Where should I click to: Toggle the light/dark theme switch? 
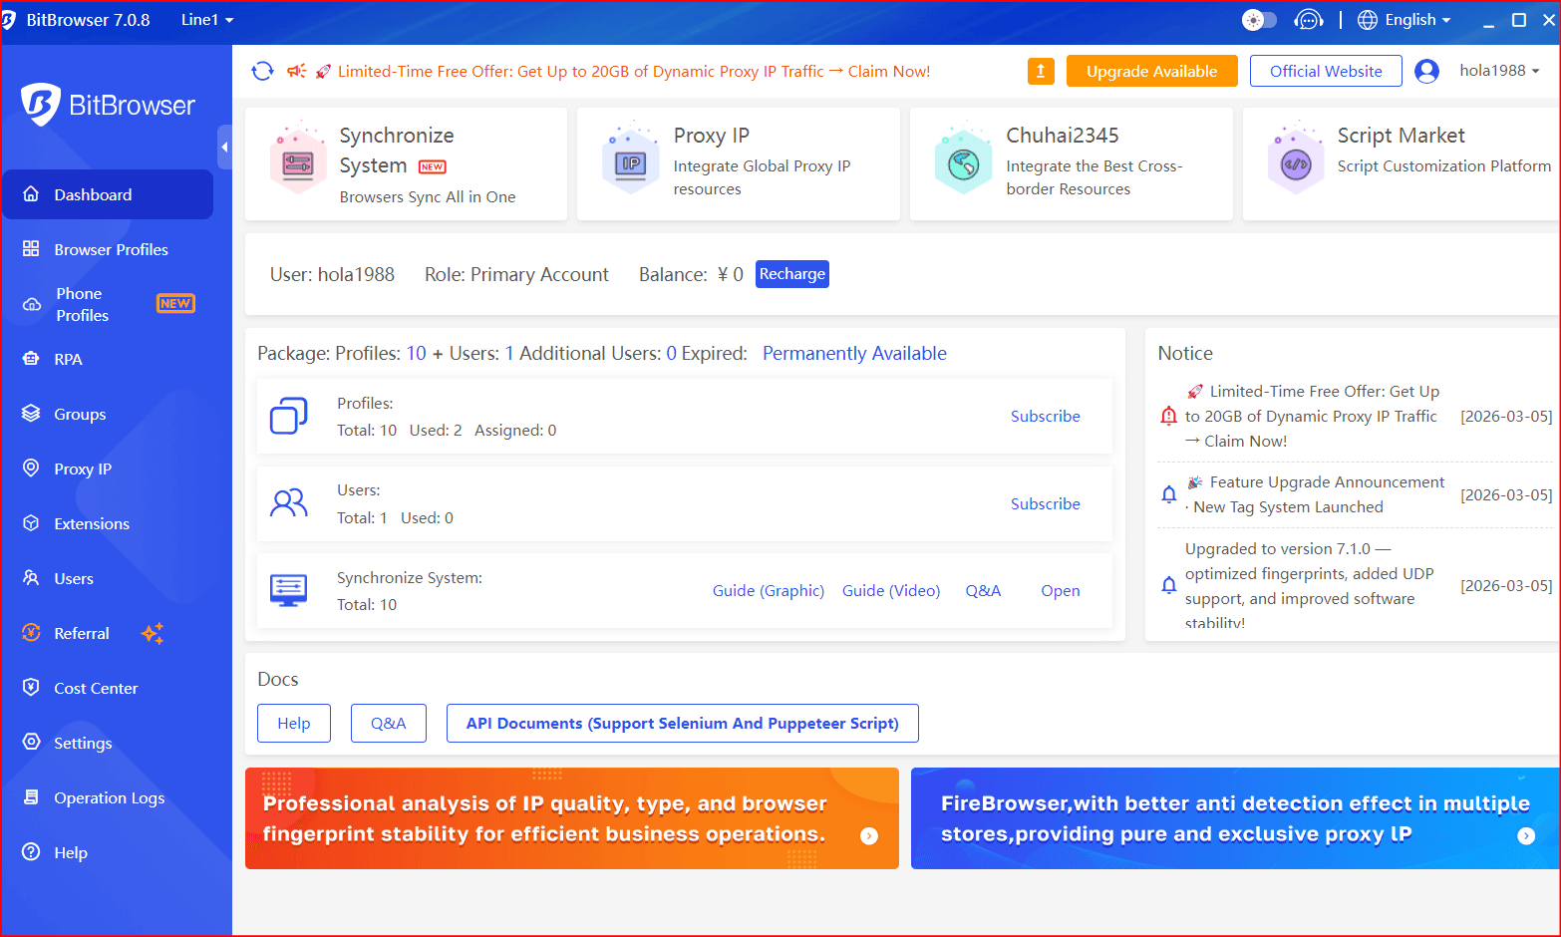click(x=1259, y=20)
